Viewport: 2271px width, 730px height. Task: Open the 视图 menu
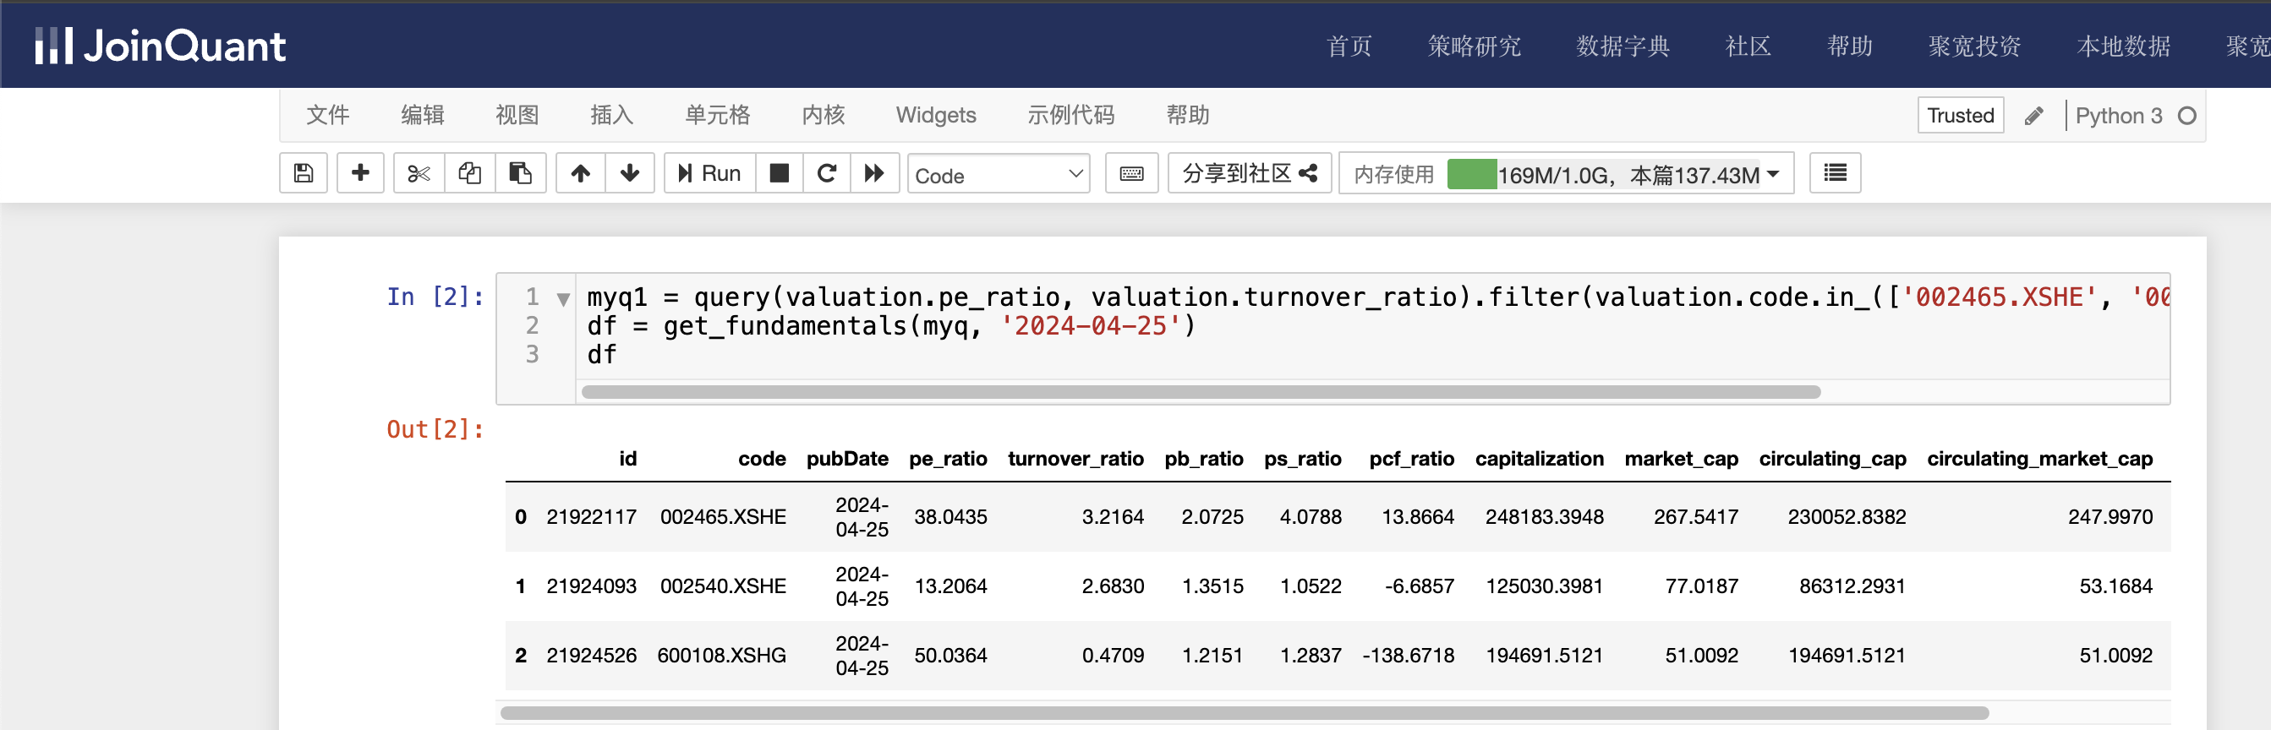pos(517,116)
